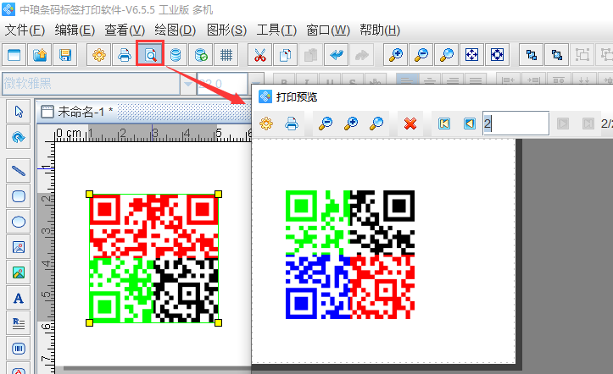Toggle the grid display icon
Viewport: 613px width, 374px height.
[226, 55]
